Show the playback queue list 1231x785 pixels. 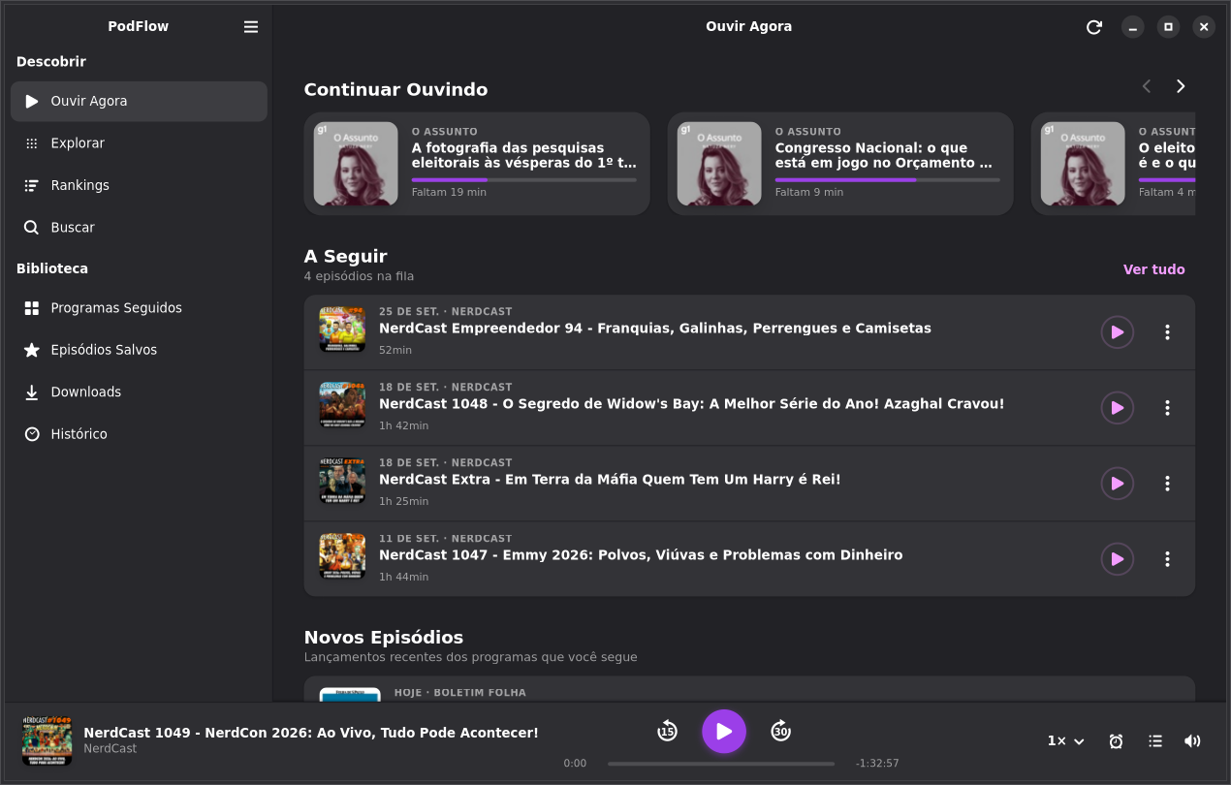tap(1155, 741)
